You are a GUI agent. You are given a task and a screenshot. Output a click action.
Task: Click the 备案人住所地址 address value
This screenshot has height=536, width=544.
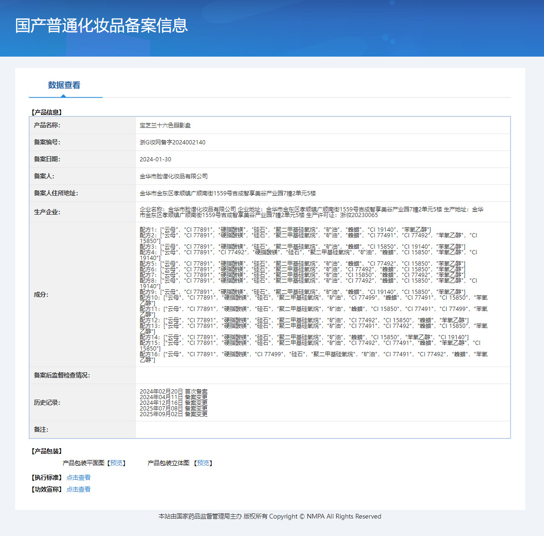pyautogui.click(x=228, y=193)
